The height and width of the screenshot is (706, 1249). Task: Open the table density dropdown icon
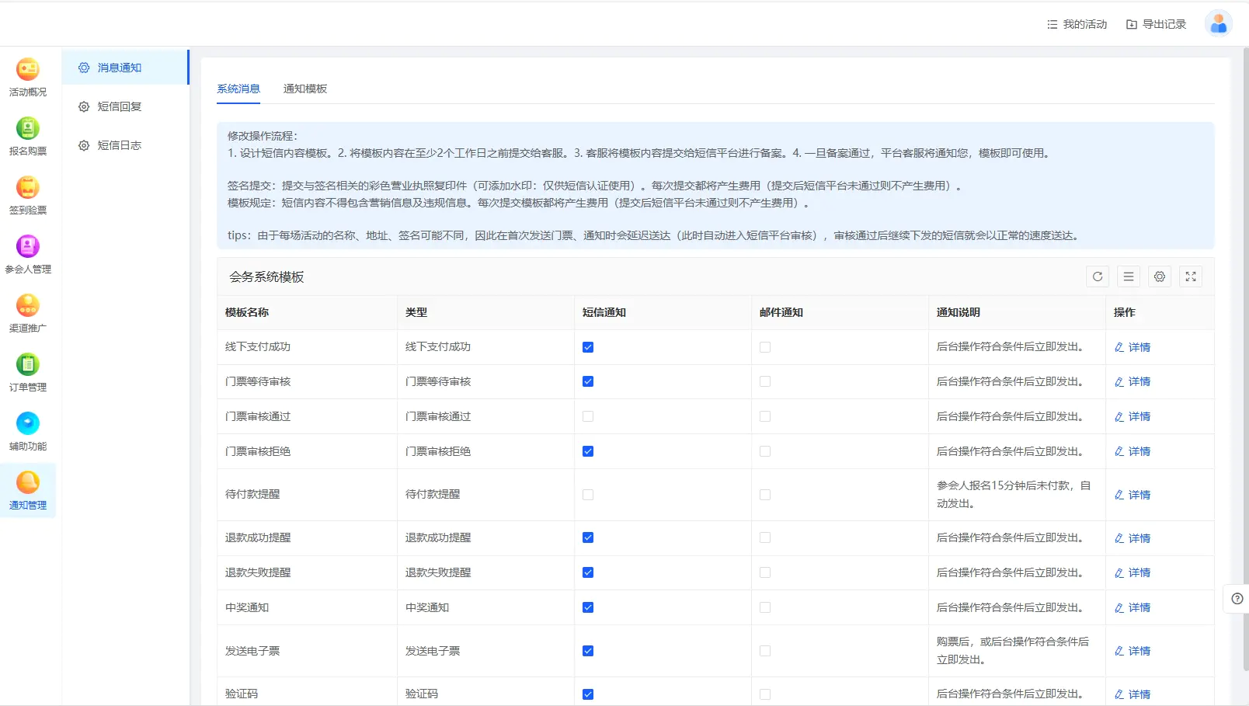(x=1128, y=276)
